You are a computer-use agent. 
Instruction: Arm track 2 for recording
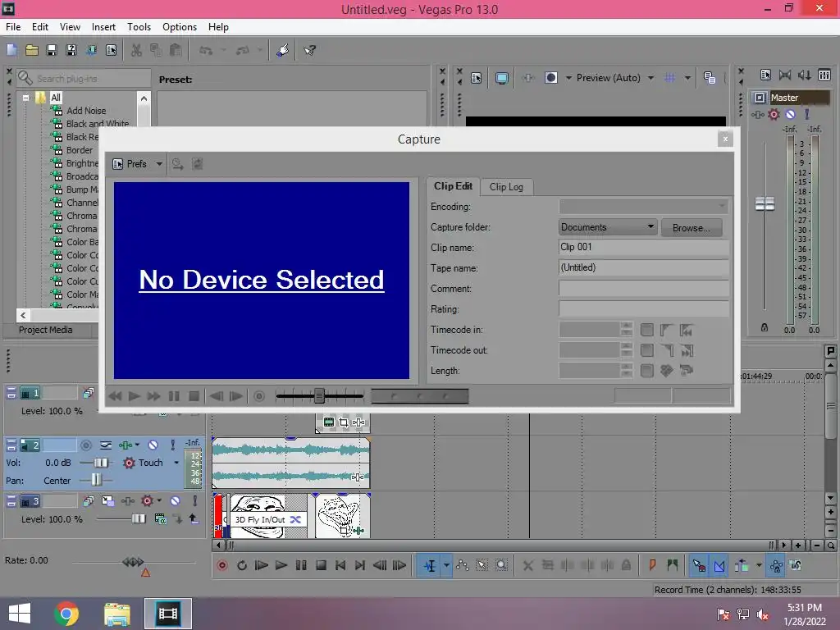pyautogui.click(x=85, y=445)
